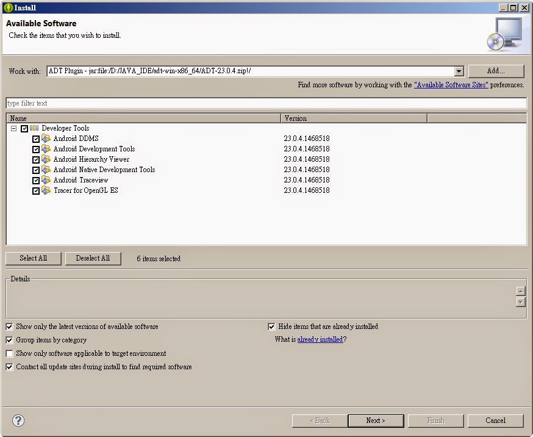Click the type filter text field
Image resolution: width=533 pixels, height=437 pixels.
[x=266, y=103]
